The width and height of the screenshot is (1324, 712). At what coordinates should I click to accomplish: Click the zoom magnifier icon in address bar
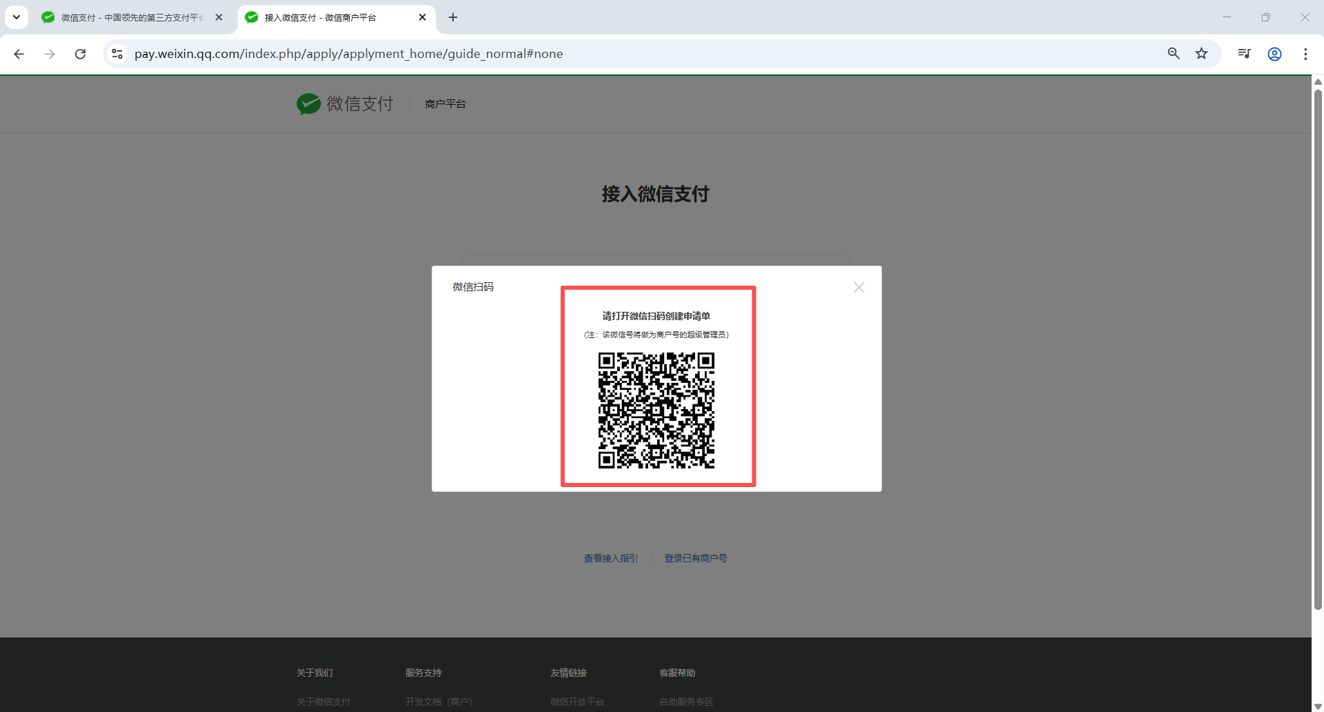click(1173, 54)
